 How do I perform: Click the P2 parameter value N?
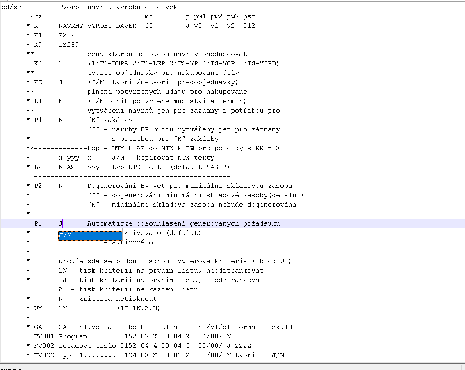[x=61, y=186]
